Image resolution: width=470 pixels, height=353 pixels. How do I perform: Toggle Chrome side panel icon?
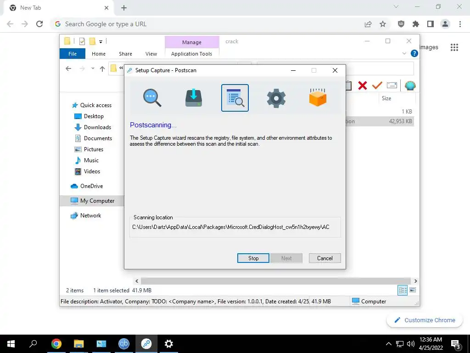click(x=431, y=24)
